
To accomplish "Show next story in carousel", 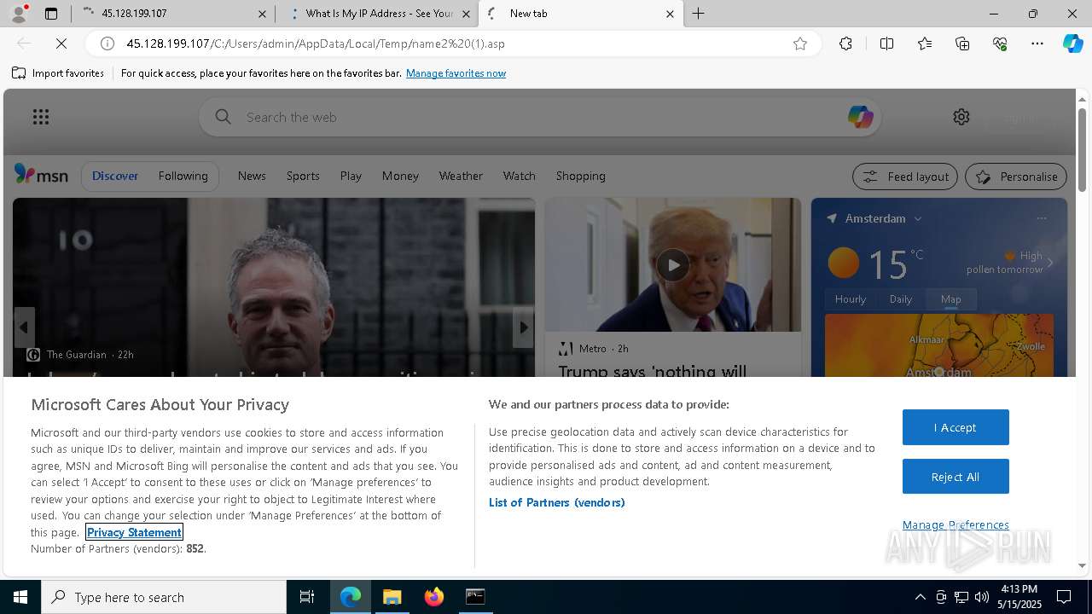I will click(523, 327).
